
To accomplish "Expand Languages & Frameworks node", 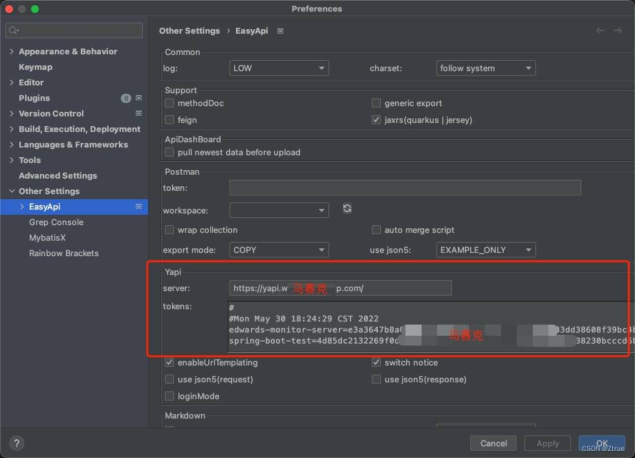I will 12,145.
